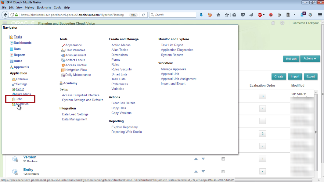Click the Access Control shield icon

(63, 65)
